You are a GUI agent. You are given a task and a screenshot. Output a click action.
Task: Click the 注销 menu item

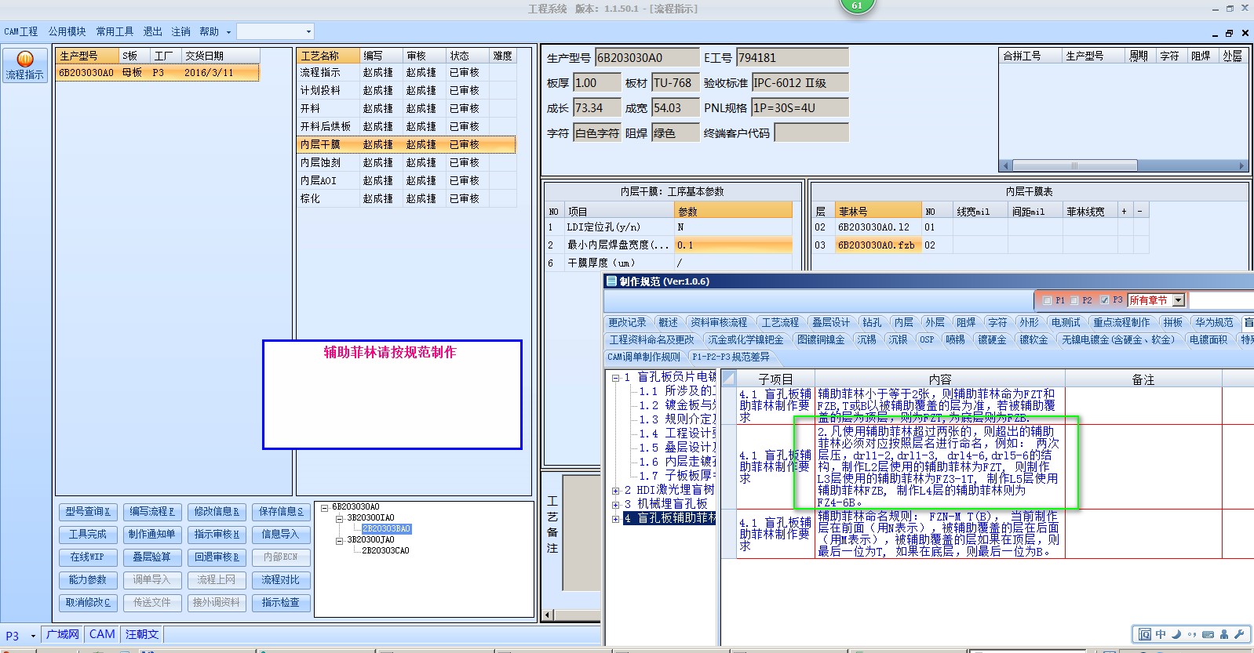coord(180,31)
